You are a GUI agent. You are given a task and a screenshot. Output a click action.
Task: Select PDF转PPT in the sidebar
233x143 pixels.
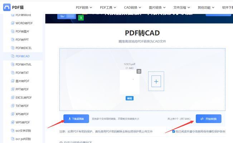click(x=23, y=40)
